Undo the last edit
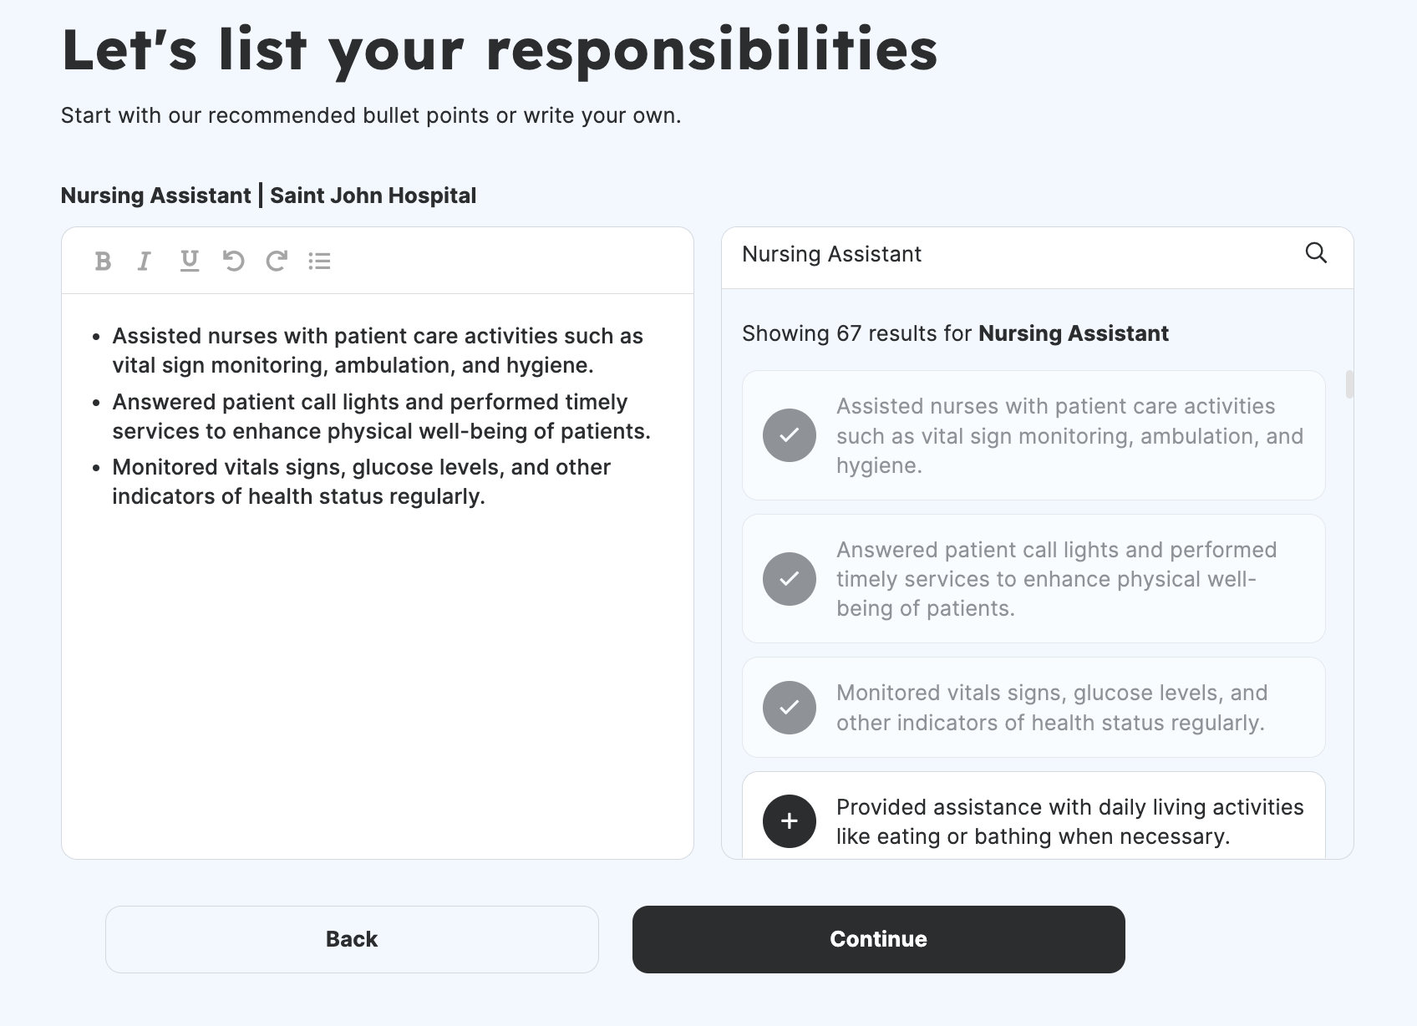This screenshot has width=1417, height=1026. pos(233,261)
